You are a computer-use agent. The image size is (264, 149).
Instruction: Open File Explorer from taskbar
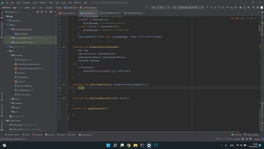[135, 145]
